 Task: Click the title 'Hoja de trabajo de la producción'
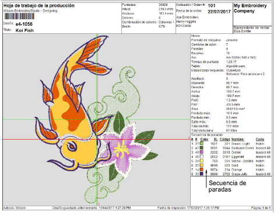[39, 6]
